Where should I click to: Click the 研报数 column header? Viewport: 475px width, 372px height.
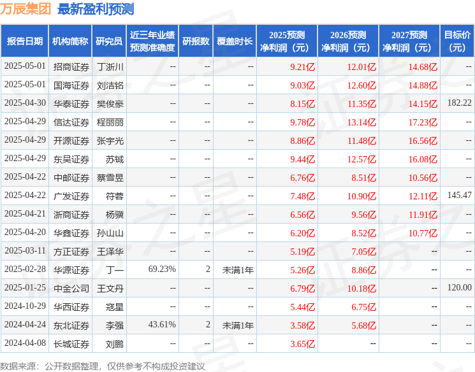tap(196, 41)
